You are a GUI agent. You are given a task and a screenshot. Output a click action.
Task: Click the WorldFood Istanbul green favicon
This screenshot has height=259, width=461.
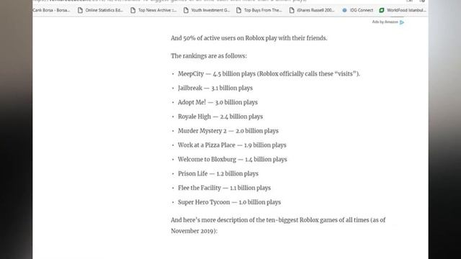[382, 10]
